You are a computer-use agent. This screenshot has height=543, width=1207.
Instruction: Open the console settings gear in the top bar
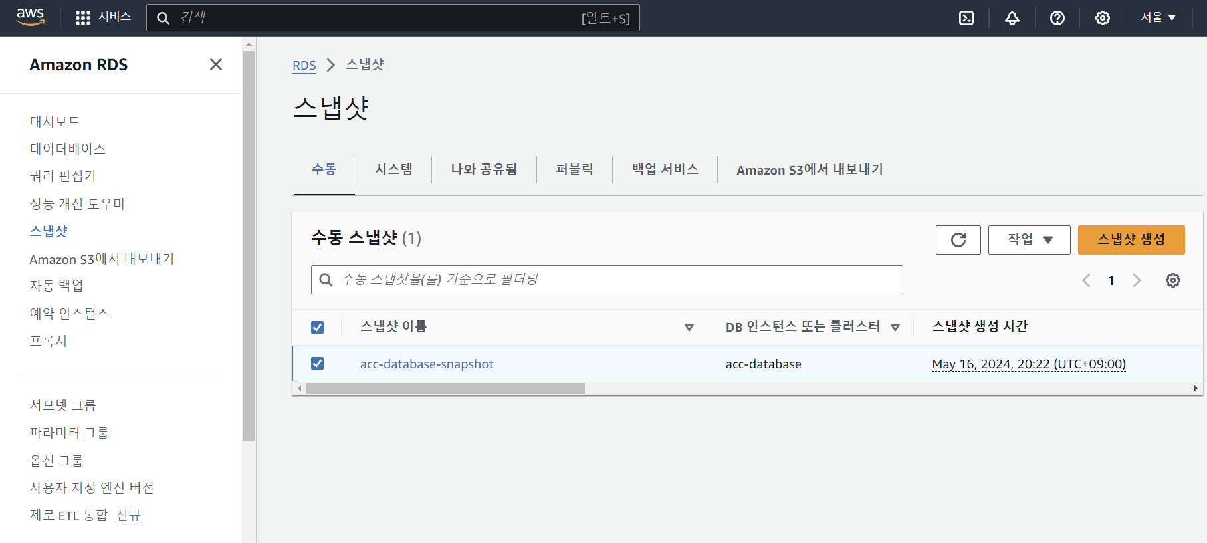tap(1102, 18)
